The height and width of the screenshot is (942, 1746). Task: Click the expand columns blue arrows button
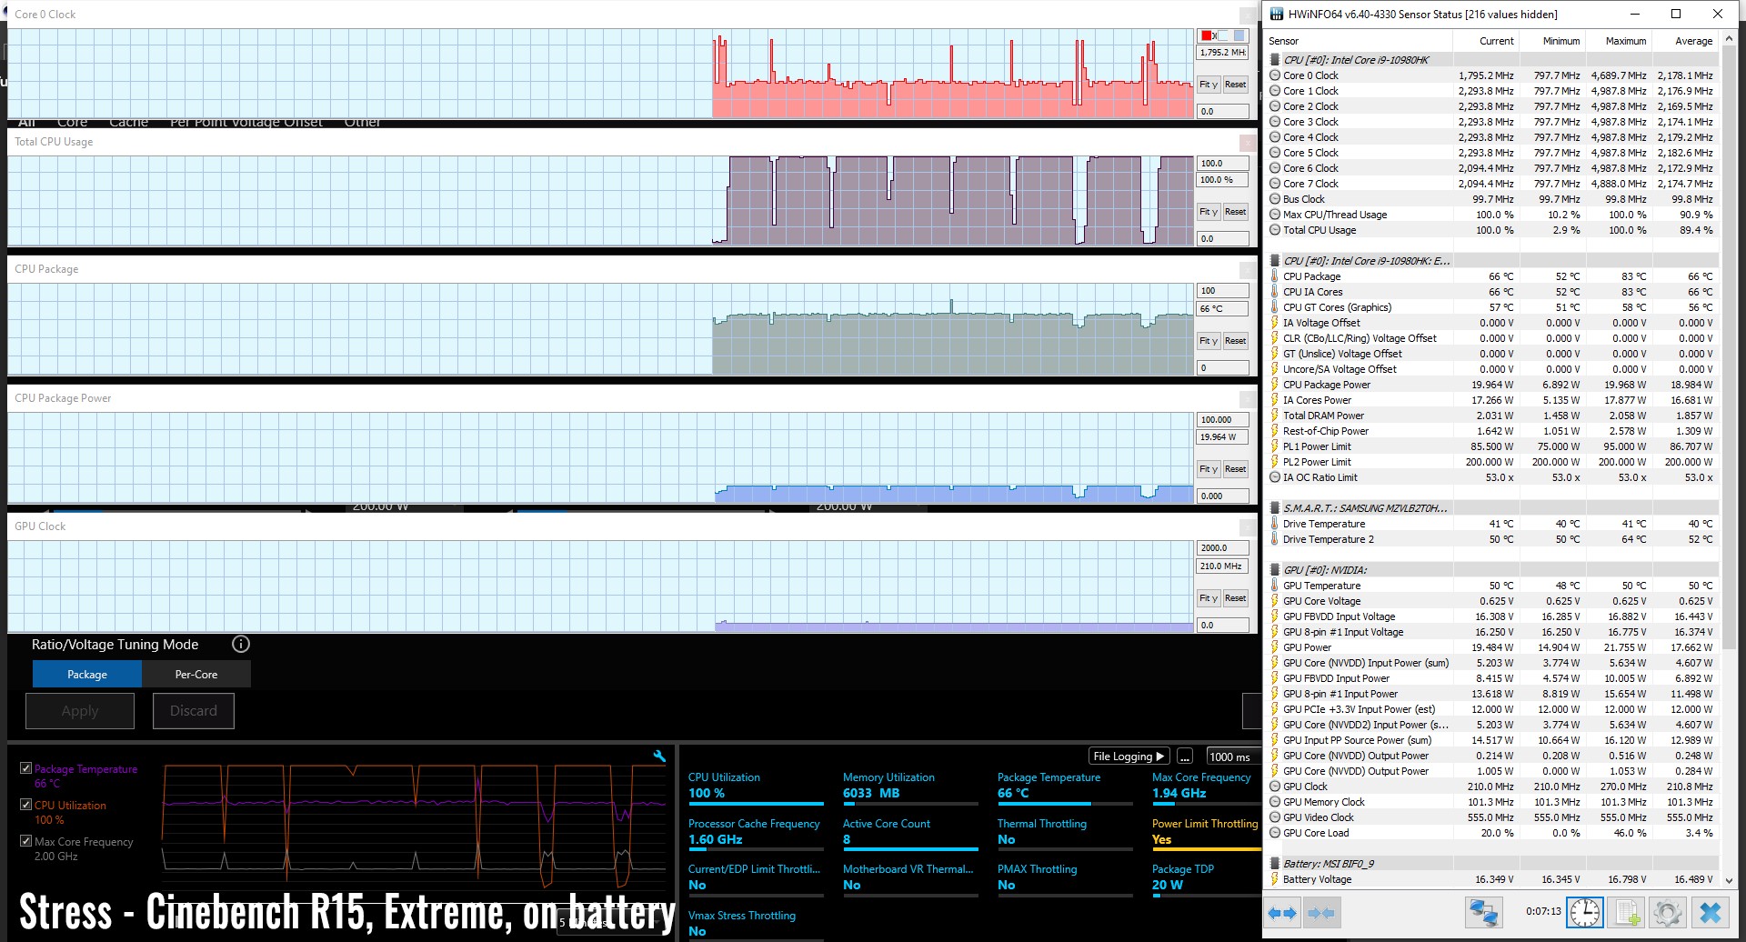(x=1282, y=913)
